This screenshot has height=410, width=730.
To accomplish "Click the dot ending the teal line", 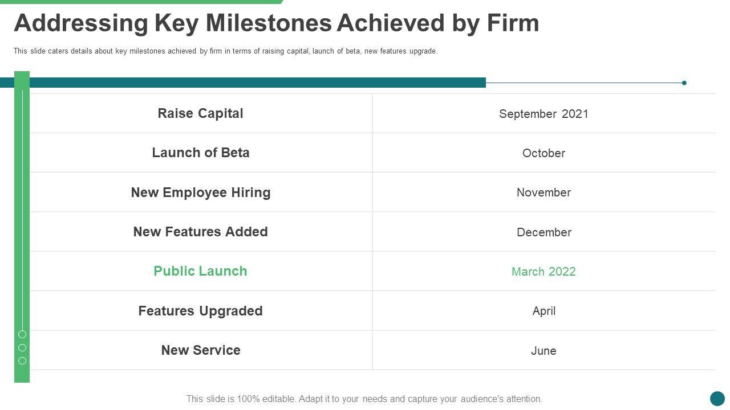I will 684,83.
